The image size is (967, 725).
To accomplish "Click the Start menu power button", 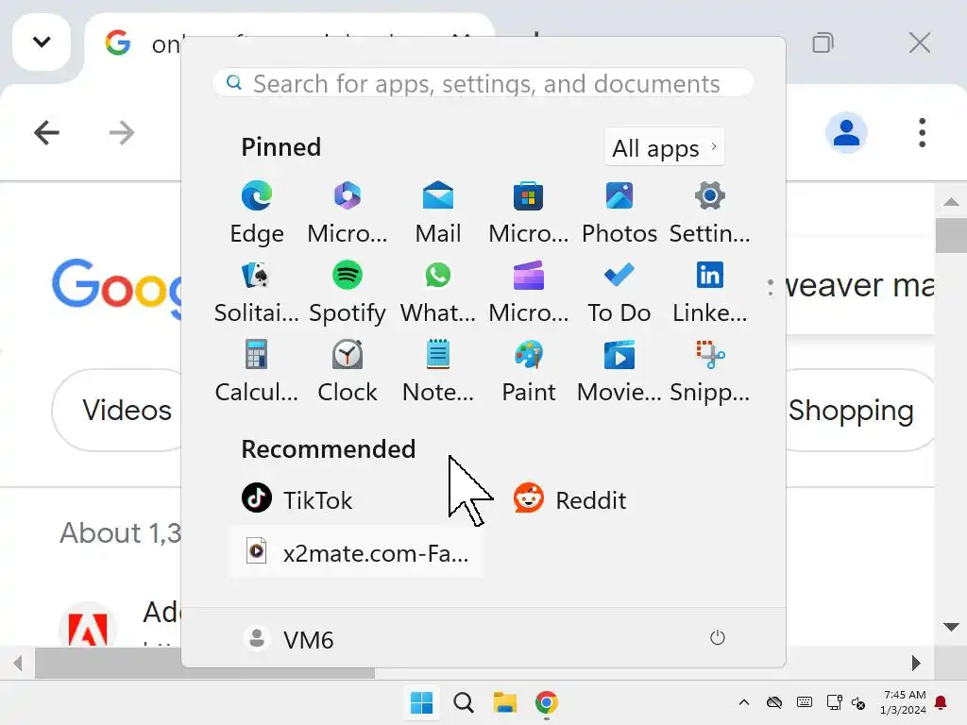I will 718,638.
